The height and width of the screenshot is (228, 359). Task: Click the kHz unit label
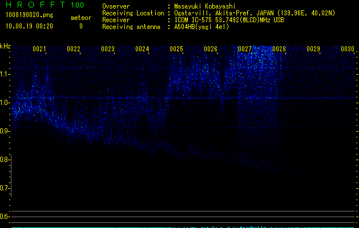coord(5,46)
